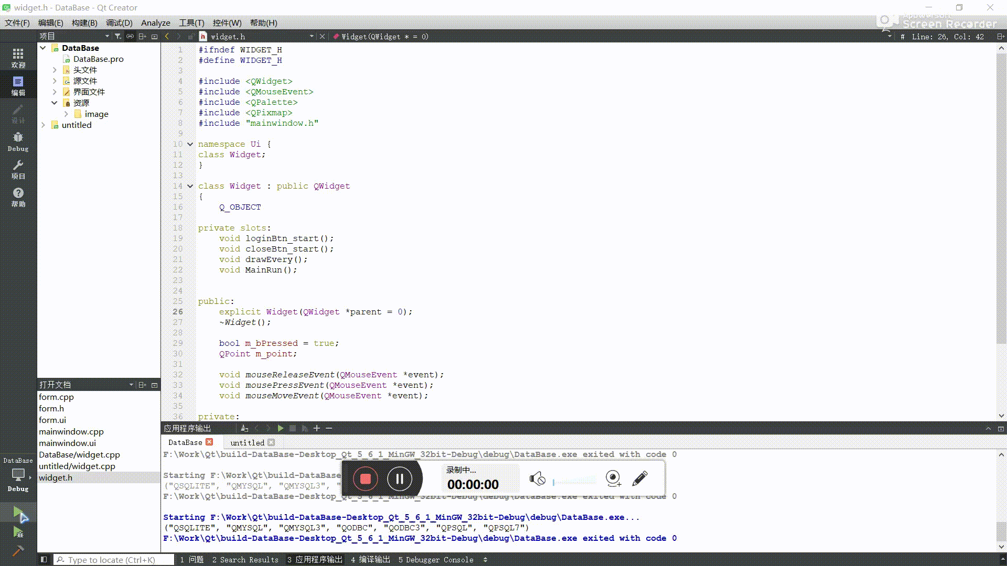Screen dimensions: 1007x566
Task: Switch to Debug mode in left sidebar
Action: click(x=18, y=141)
